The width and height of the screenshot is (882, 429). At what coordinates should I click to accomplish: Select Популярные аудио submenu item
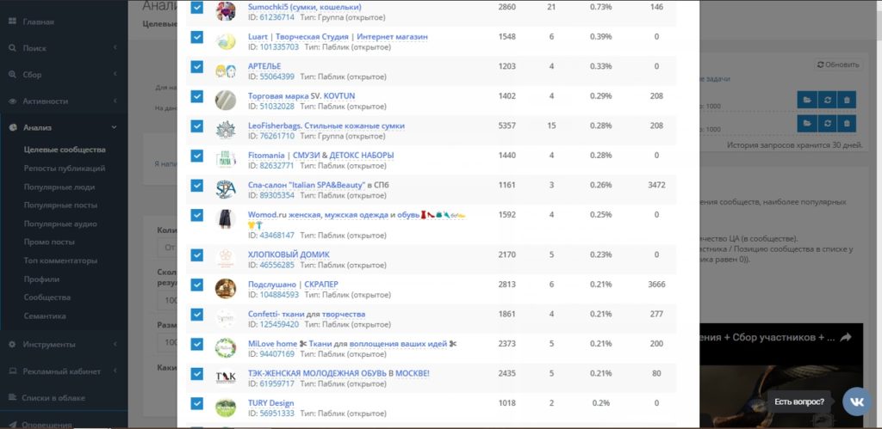(60, 224)
